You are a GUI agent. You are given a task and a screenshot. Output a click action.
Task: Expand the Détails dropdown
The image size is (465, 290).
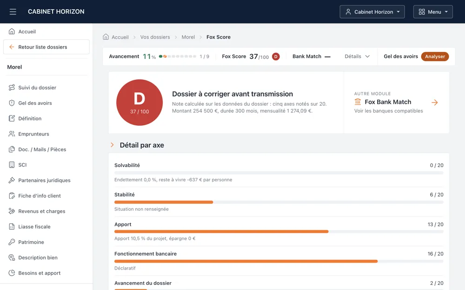(357, 56)
